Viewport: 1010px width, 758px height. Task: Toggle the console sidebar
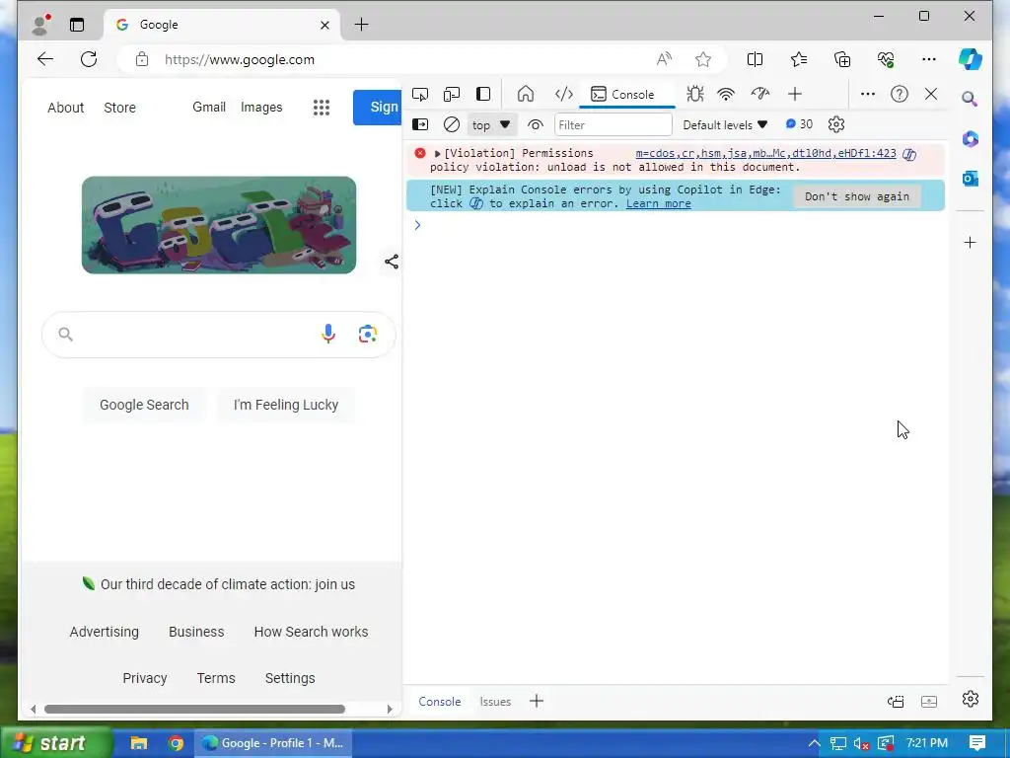pos(420,124)
